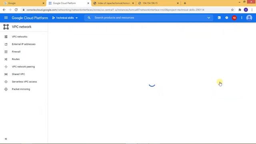Image resolution: width=256 pixels, height=144 pixels.
Task: View site information lock icon
Action: [24, 10]
